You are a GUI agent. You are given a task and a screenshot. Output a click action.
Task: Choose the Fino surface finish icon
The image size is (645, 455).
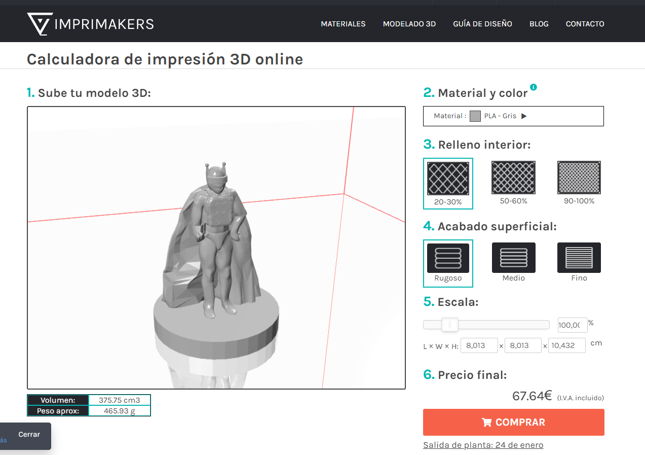point(579,258)
